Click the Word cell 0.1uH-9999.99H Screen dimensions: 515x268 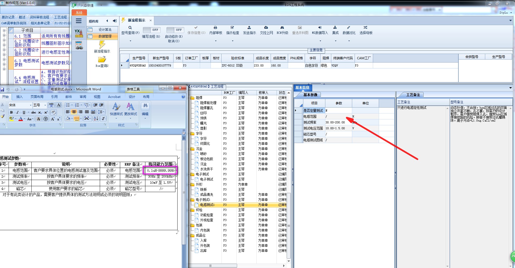tap(160, 170)
